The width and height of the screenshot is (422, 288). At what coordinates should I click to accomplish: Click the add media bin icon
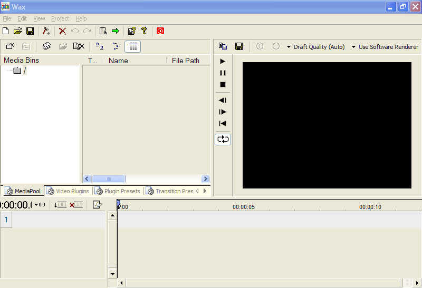click(10, 46)
